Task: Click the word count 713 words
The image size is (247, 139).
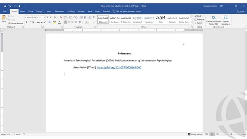Action: pyautogui.click(x=16, y=134)
